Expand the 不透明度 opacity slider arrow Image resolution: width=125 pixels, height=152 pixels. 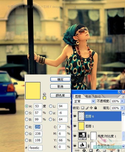[x=122, y=101]
